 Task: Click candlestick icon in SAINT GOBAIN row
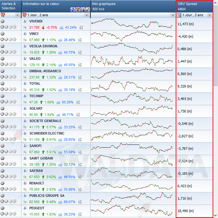[x=25, y=164]
